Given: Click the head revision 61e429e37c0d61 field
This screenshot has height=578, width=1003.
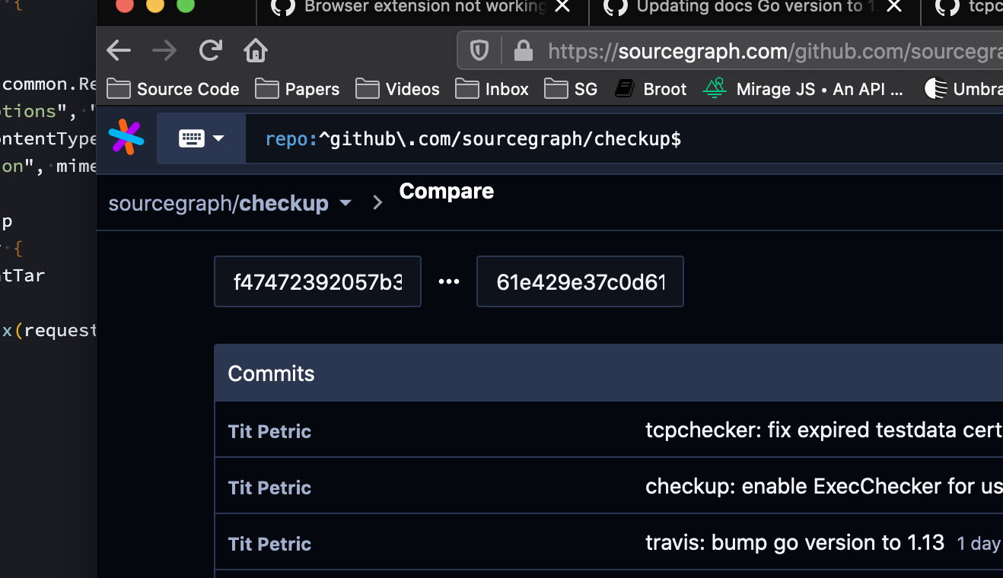Looking at the screenshot, I should pos(580,281).
